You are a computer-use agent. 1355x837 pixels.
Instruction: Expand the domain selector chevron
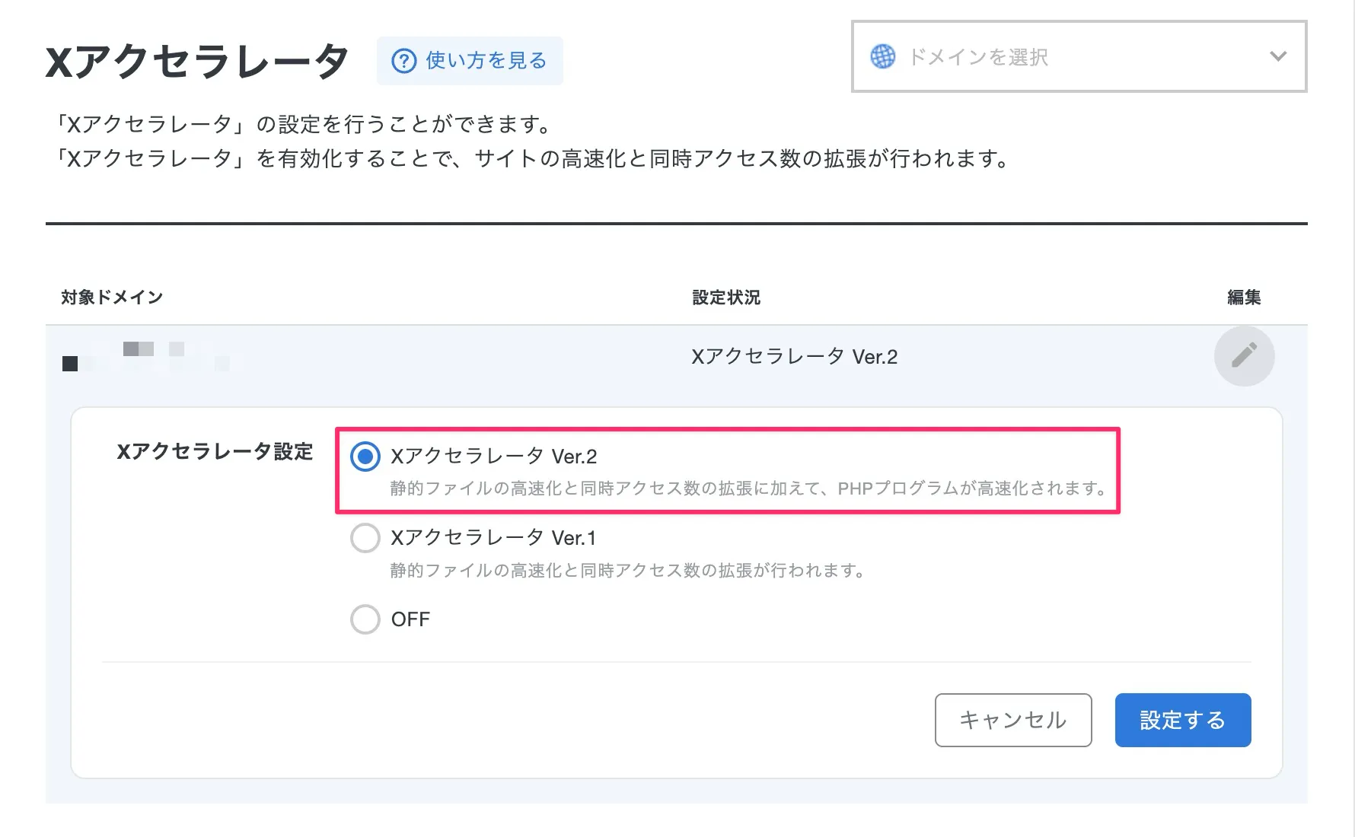click(x=1278, y=57)
